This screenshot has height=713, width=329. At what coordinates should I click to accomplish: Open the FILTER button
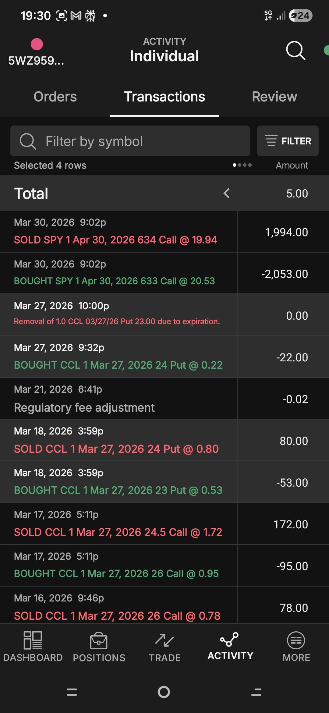[288, 141]
